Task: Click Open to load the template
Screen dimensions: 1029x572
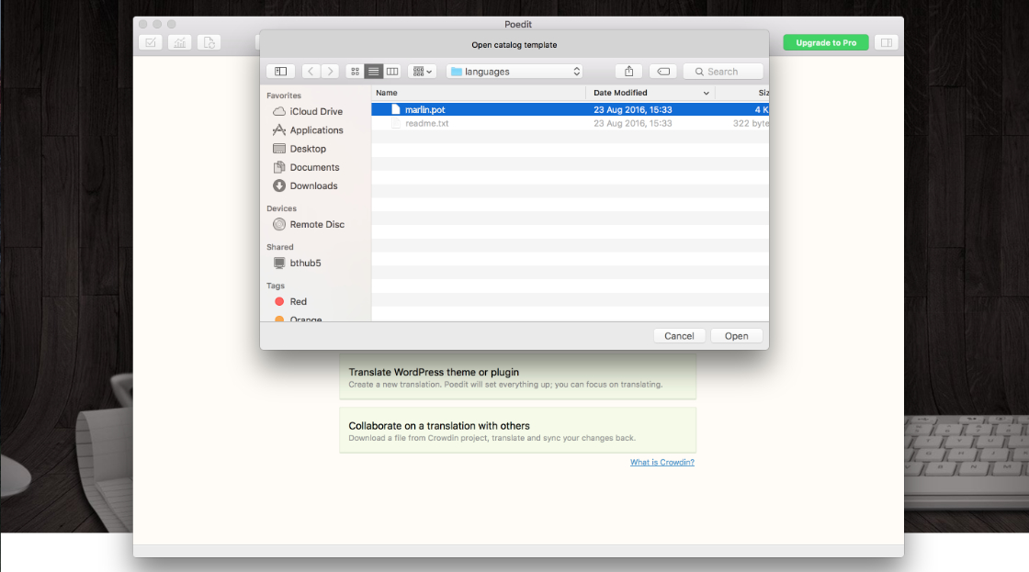Action: [x=736, y=336]
